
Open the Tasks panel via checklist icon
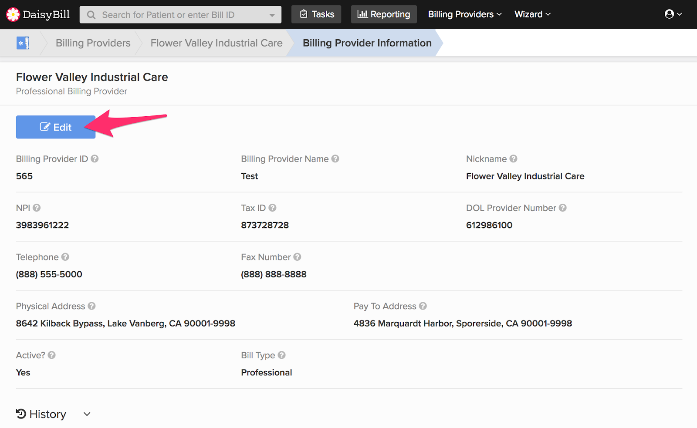click(304, 14)
